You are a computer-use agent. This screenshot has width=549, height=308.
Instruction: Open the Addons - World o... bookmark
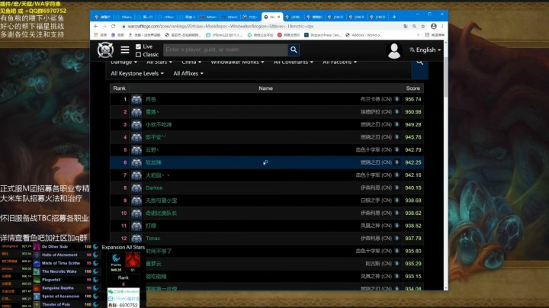pyautogui.click(x=364, y=35)
